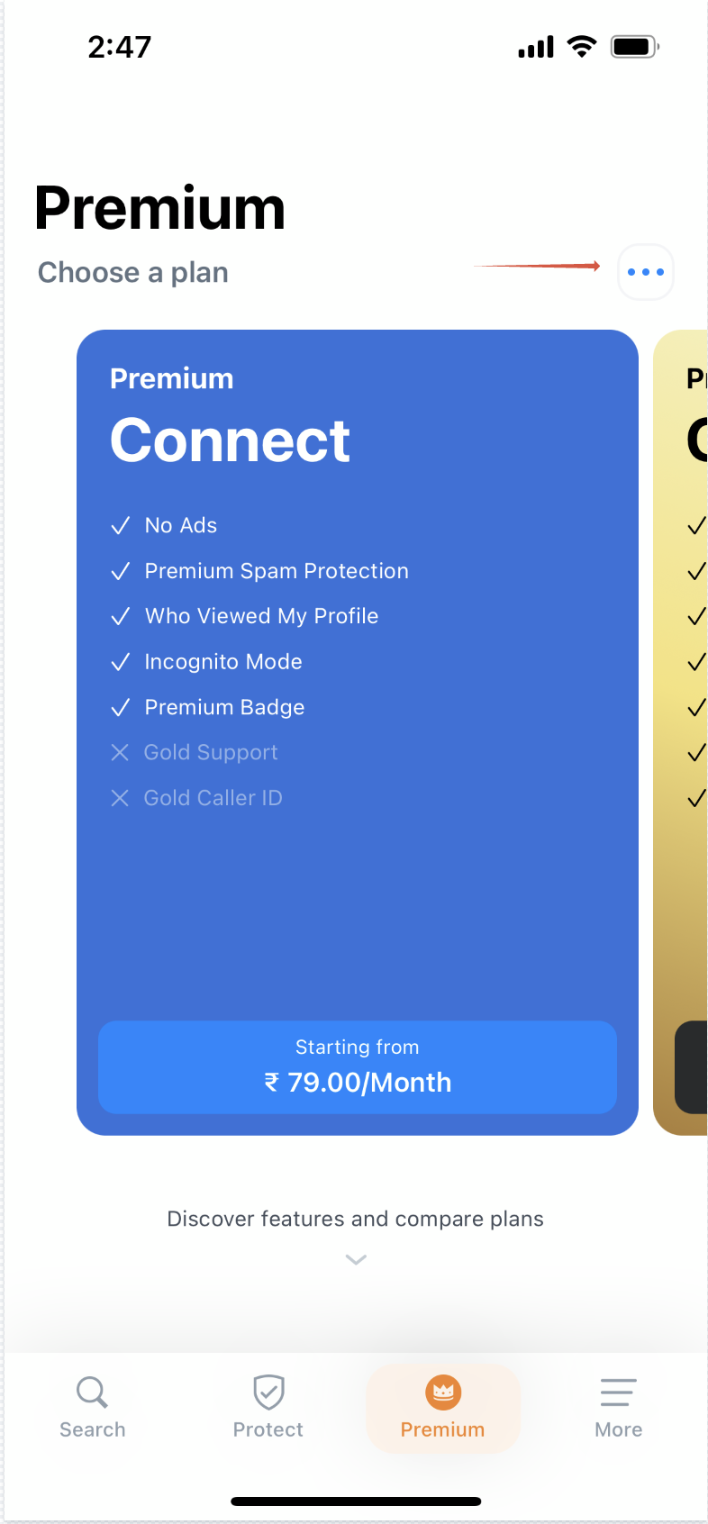Open the three-dots options menu
Image resolution: width=708 pixels, height=1524 pixels.
tap(645, 272)
